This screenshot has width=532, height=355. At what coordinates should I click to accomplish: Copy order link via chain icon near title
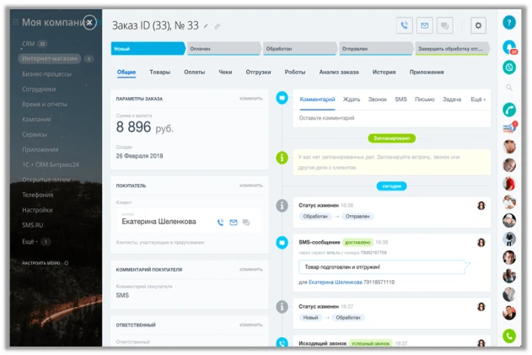[x=218, y=27]
